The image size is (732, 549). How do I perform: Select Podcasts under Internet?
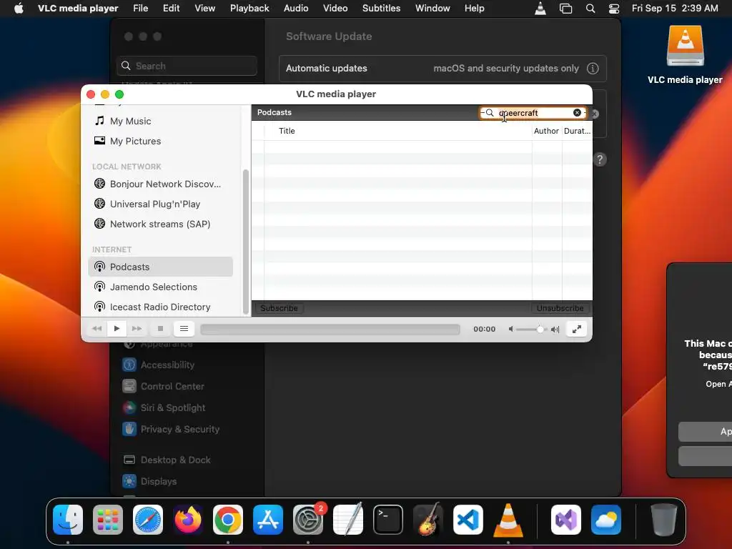(160, 267)
